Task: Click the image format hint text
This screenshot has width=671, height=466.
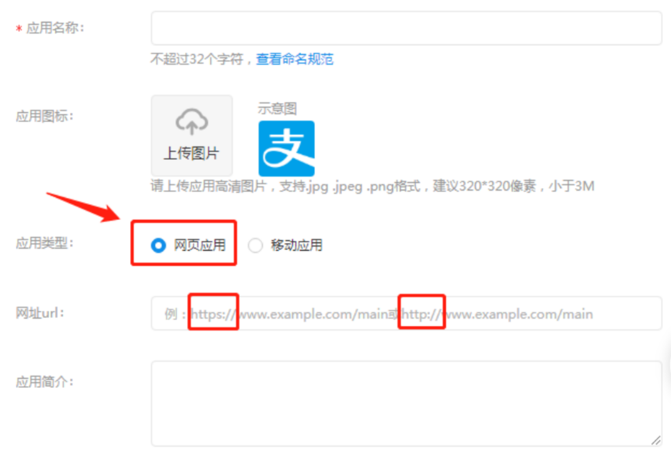Action: coord(372,186)
